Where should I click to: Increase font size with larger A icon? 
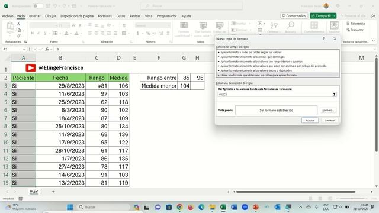(x=74, y=25)
